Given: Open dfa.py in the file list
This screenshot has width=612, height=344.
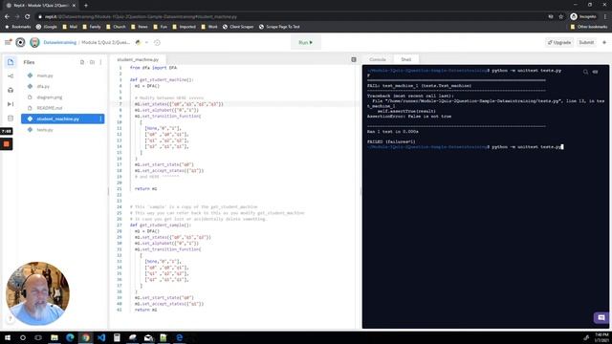Looking at the screenshot, I should click(x=43, y=87).
